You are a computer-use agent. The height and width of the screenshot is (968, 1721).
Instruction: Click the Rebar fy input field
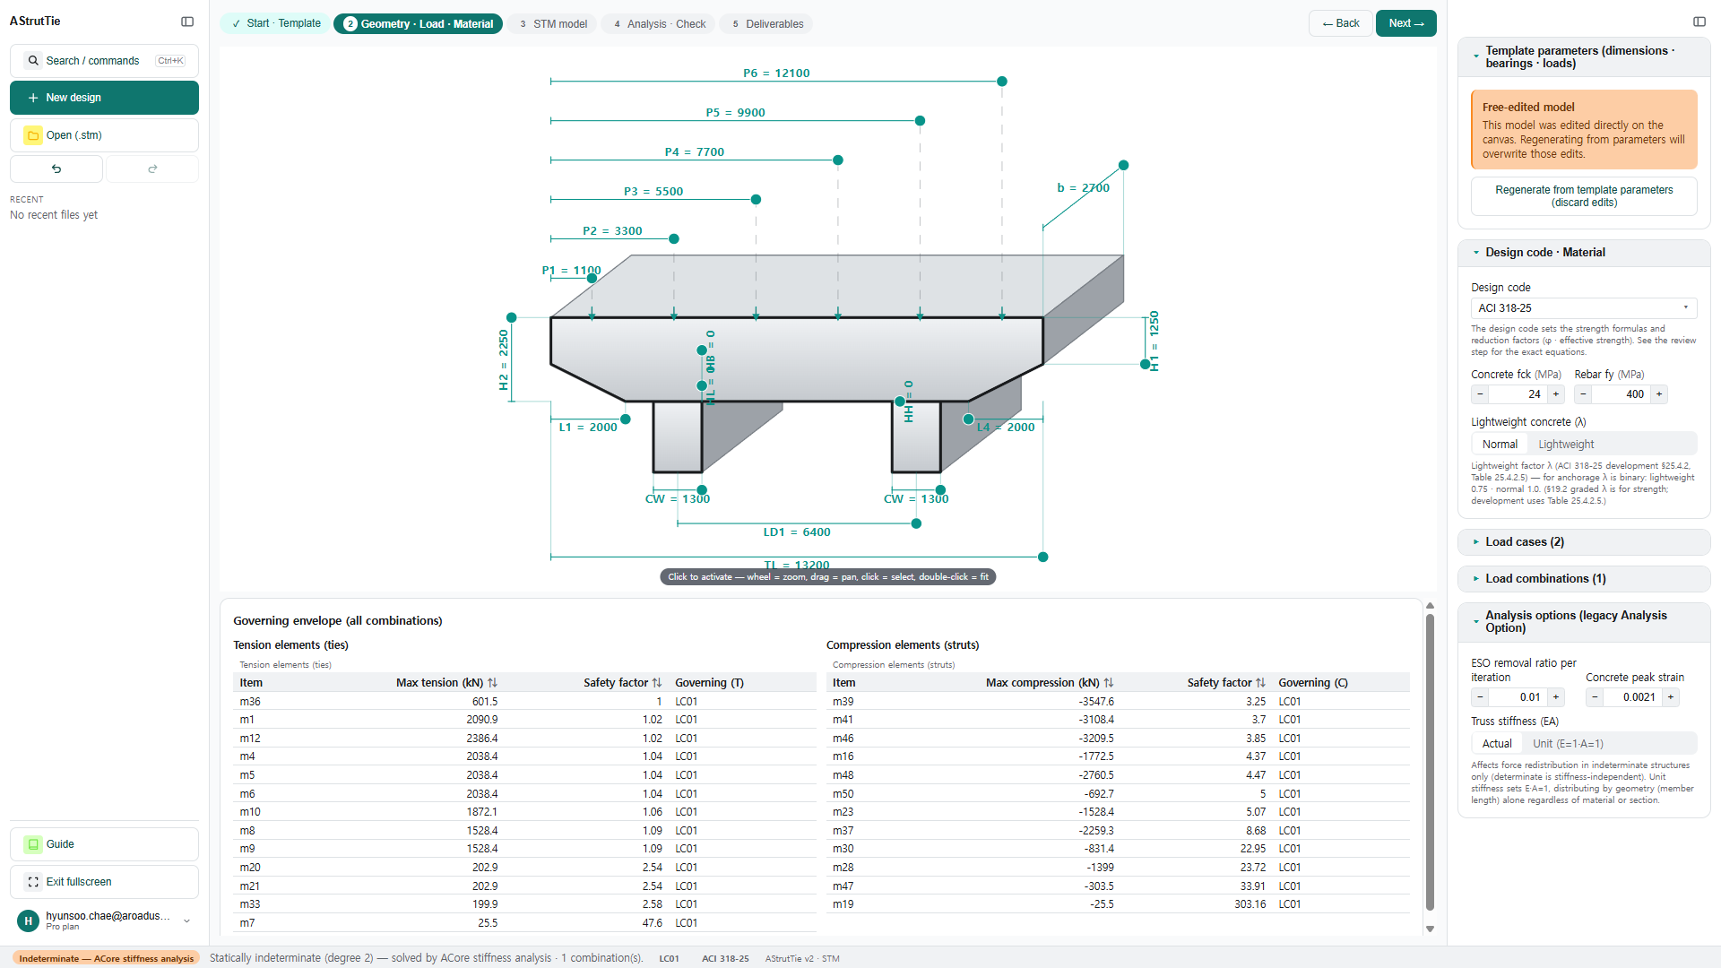coord(1621,394)
